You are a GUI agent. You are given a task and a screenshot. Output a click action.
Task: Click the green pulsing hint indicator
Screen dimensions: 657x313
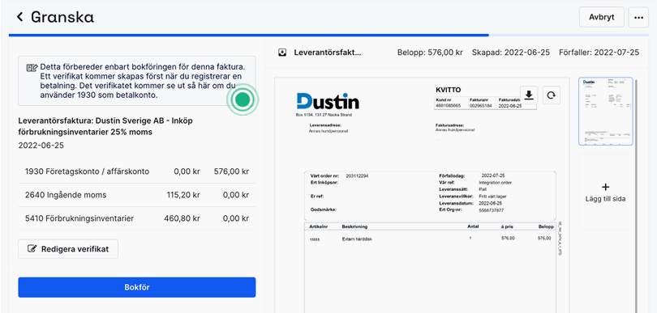tap(243, 99)
